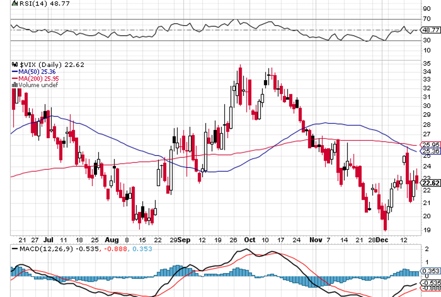Select the MA(200) 25.95 legend text

click(x=41, y=78)
